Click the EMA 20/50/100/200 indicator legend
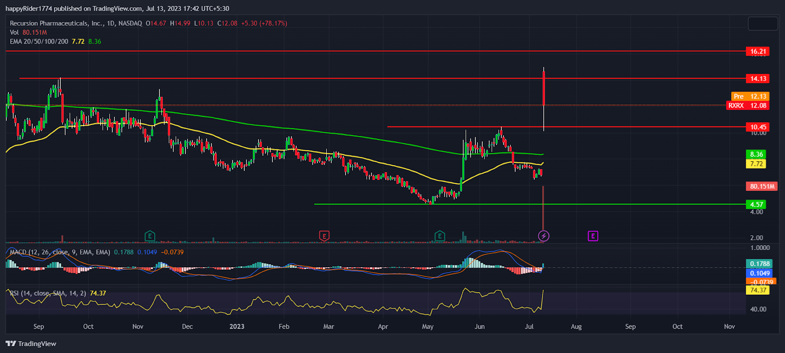Screen dimensions: 785x353 point(55,42)
